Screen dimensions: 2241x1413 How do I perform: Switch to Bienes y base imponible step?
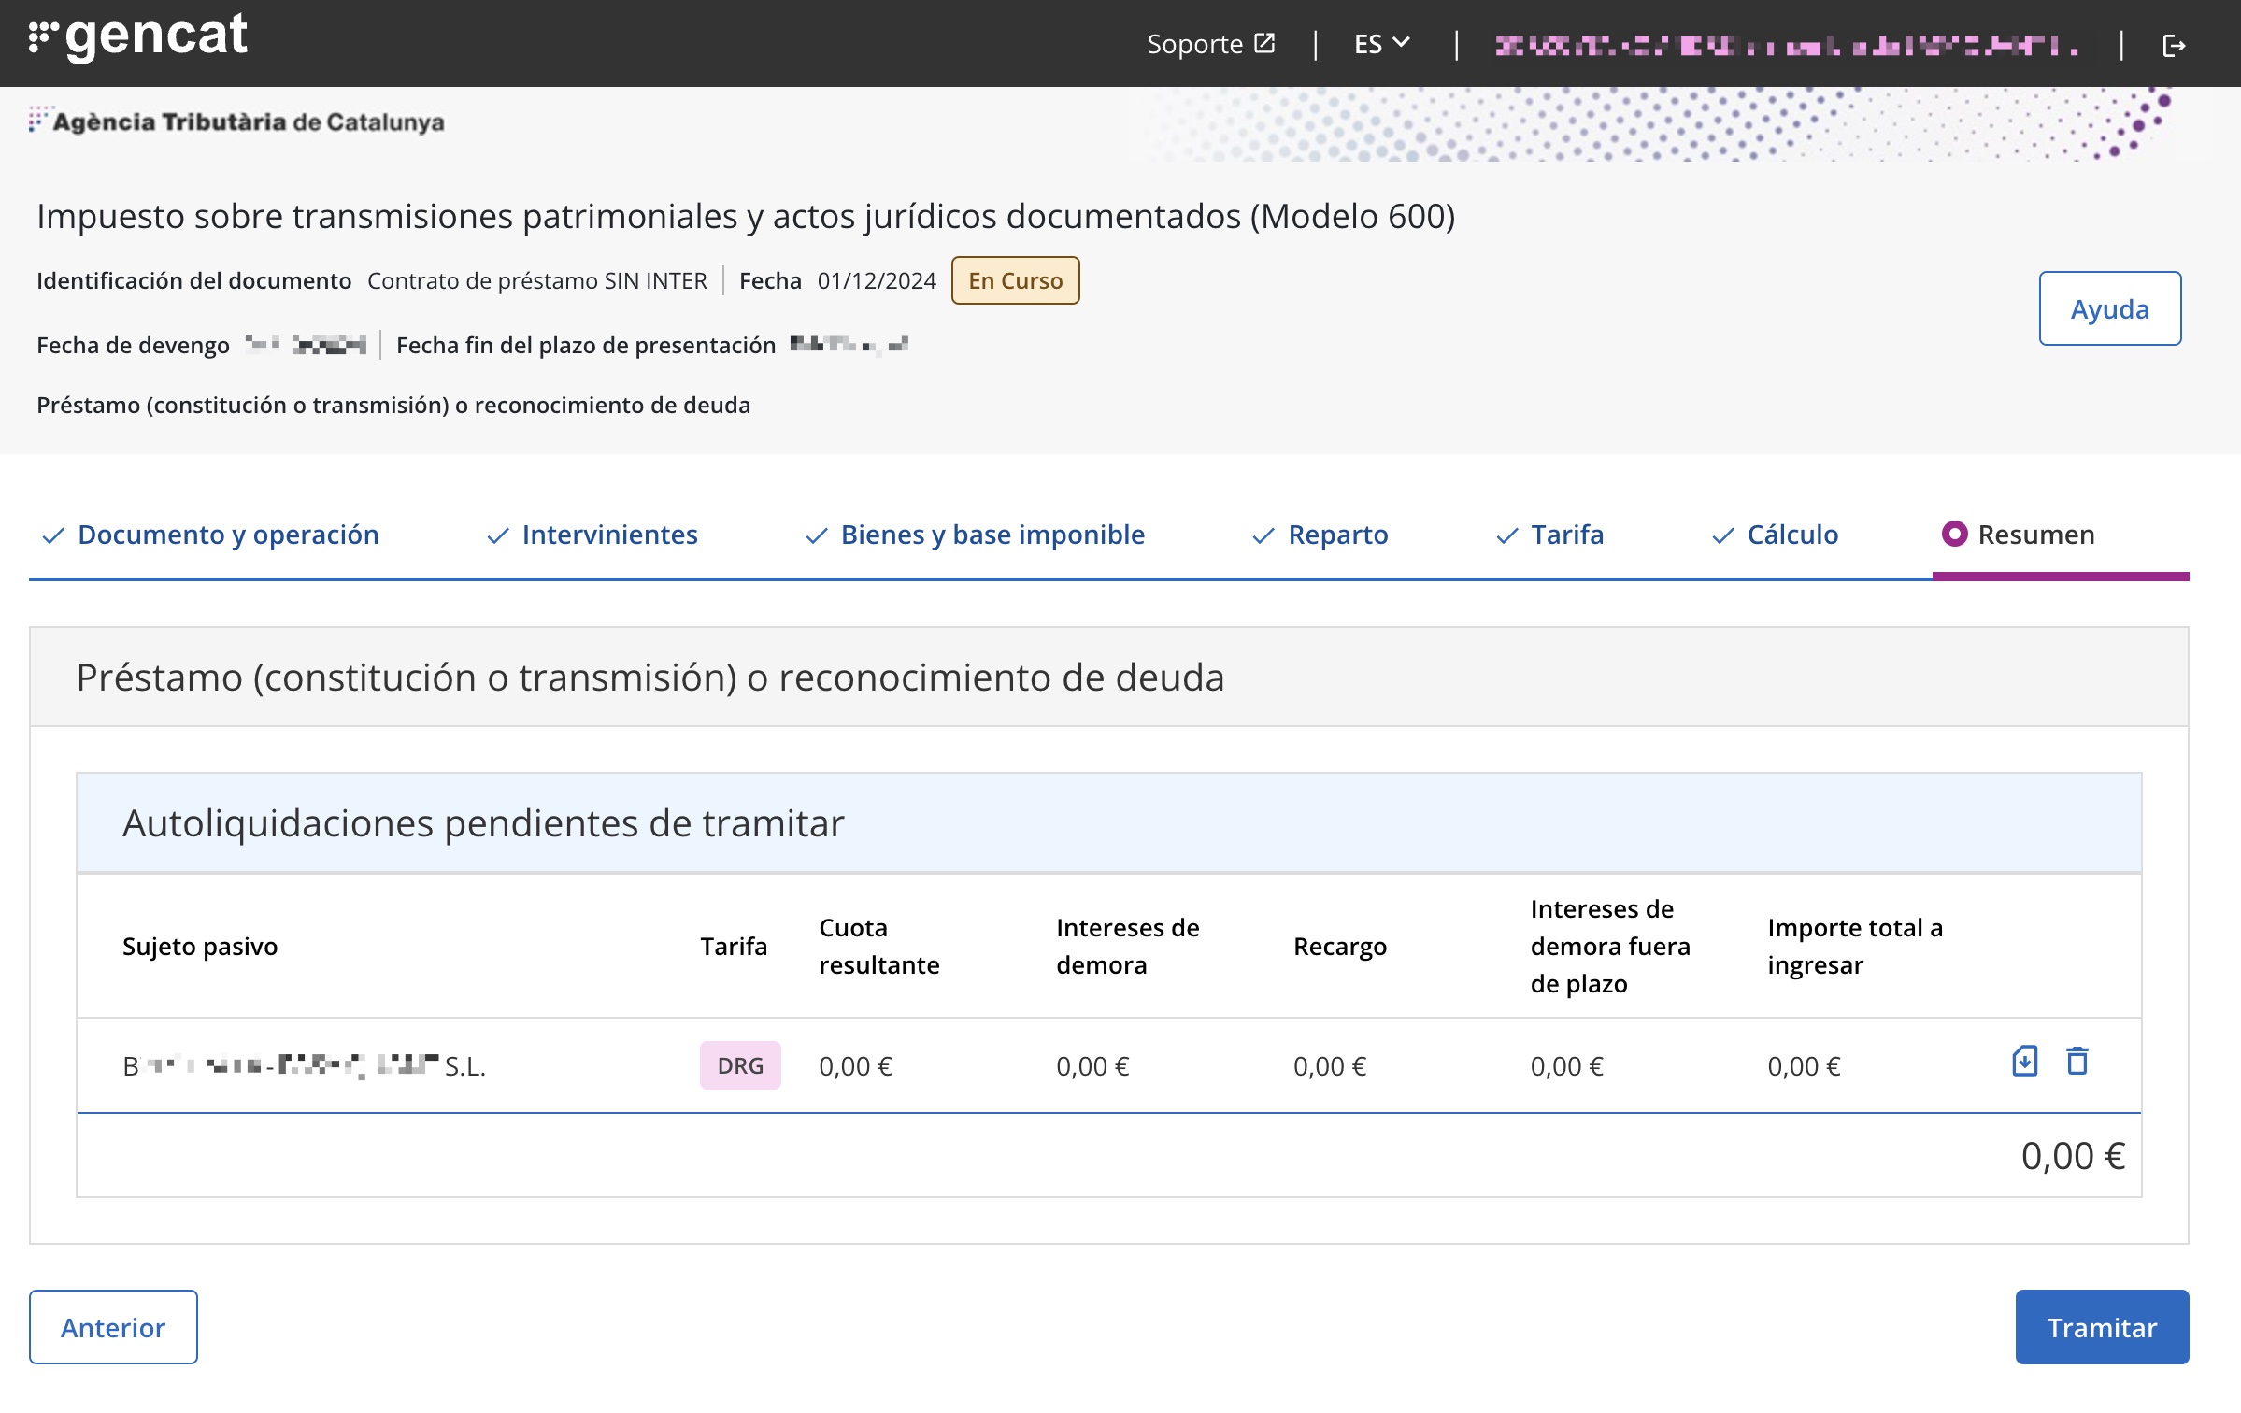[x=992, y=535]
